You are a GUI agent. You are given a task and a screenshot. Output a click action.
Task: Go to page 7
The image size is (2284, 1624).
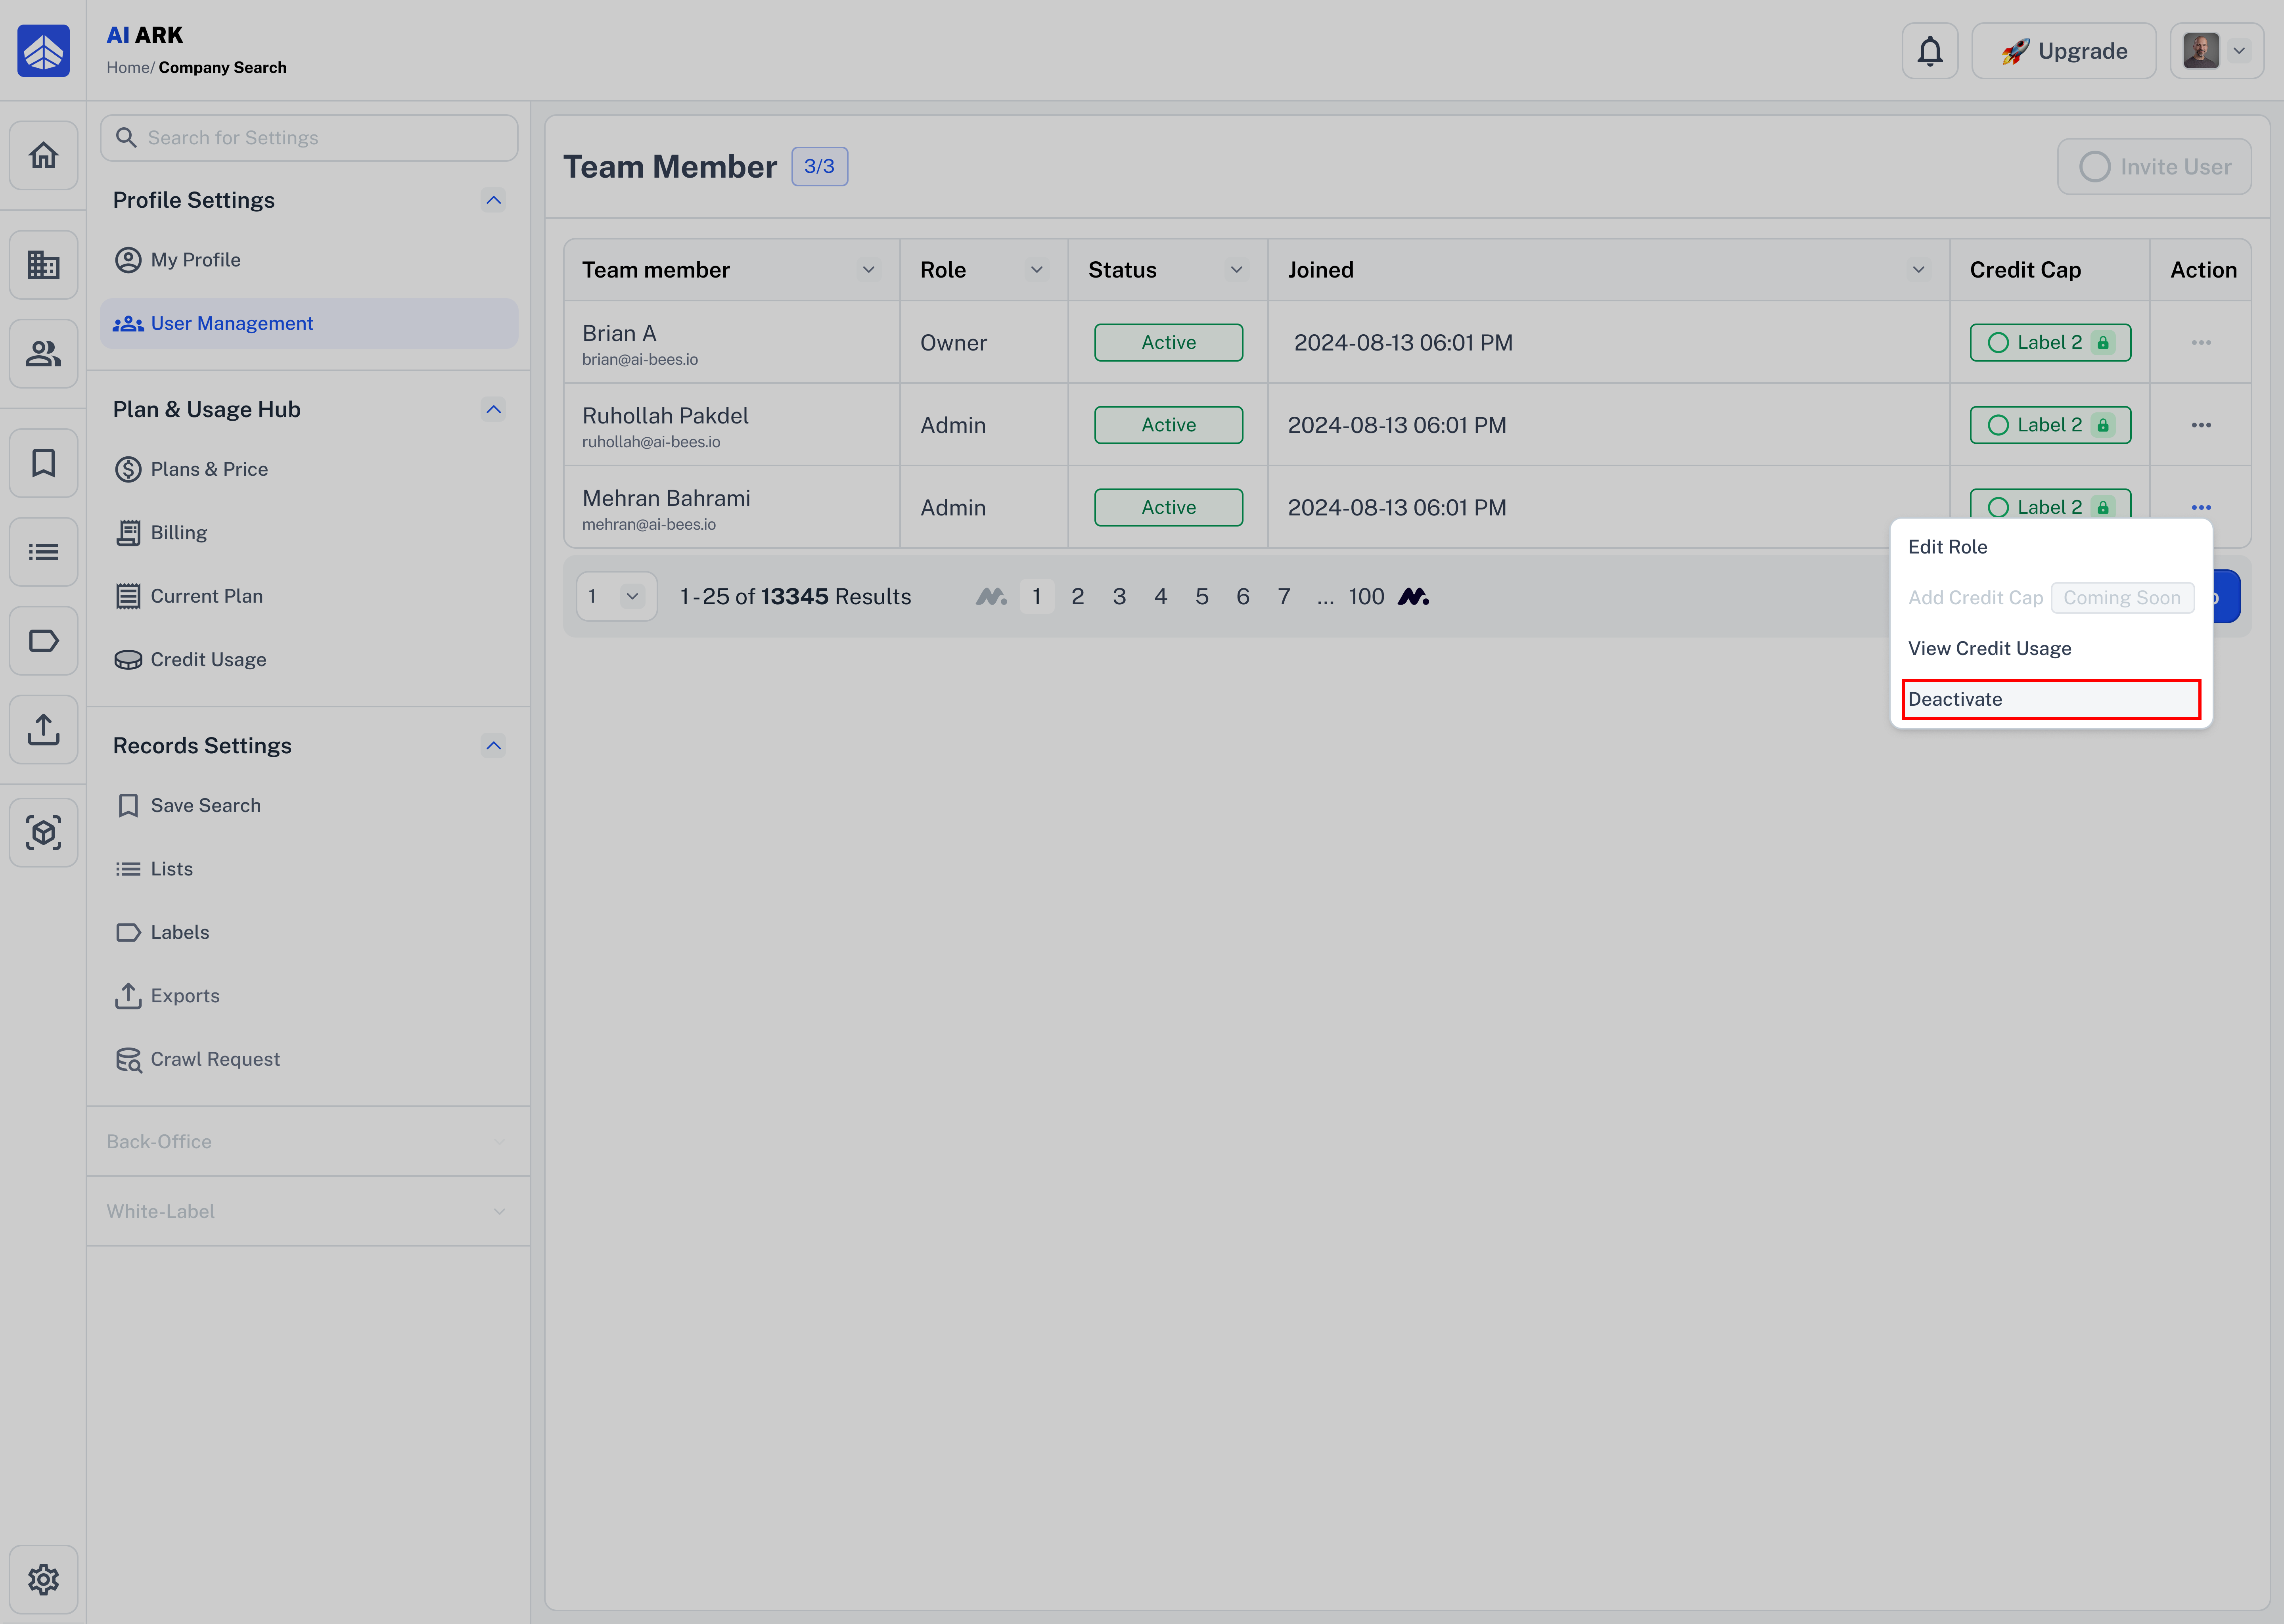(x=1284, y=597)
